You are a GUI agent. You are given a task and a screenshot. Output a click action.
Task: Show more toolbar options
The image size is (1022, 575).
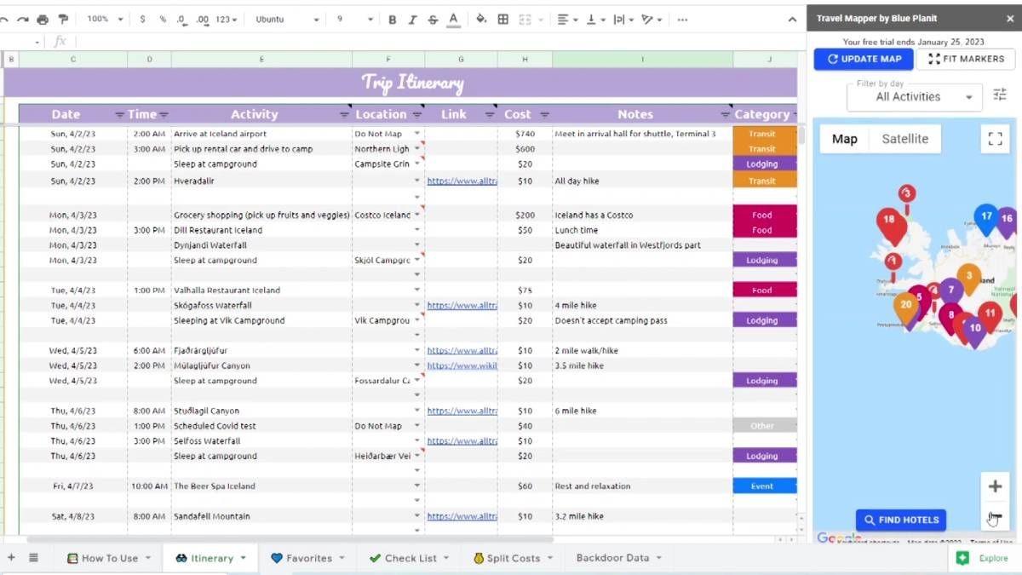[682, 19]
